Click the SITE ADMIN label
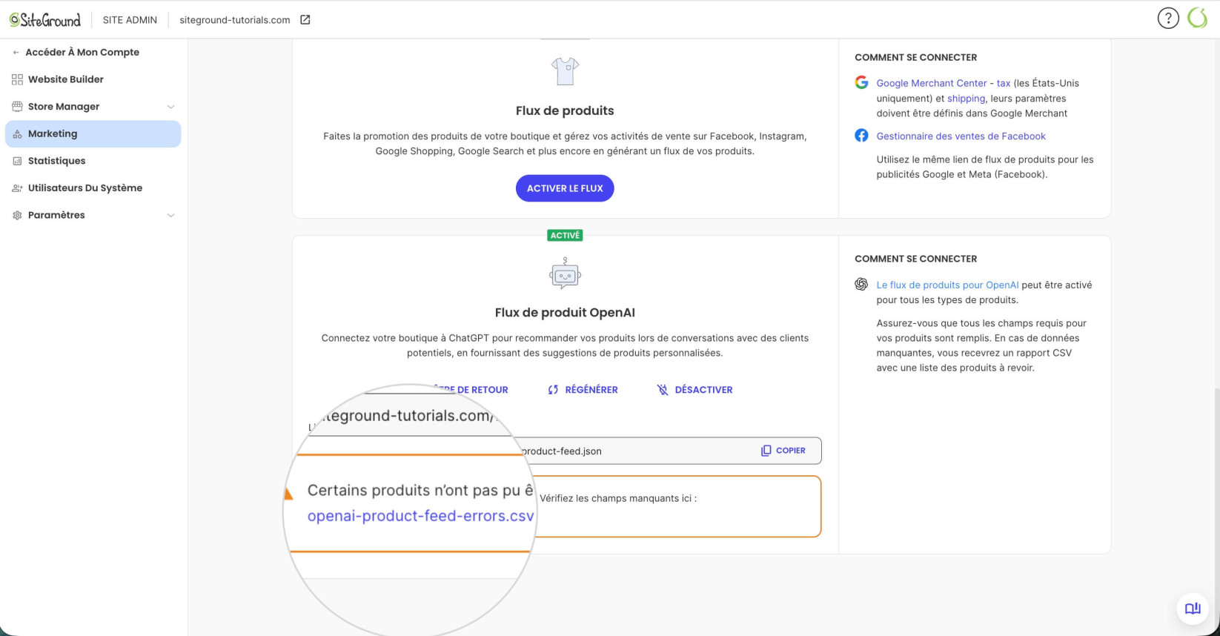The width and height of the screenshot is (1220, 636). click(x=130, y=20)
